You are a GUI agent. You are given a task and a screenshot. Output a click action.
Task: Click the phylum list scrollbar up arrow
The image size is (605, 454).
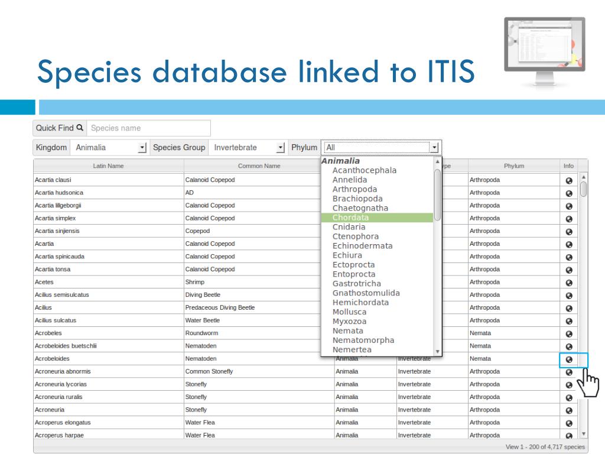[438, 161]
